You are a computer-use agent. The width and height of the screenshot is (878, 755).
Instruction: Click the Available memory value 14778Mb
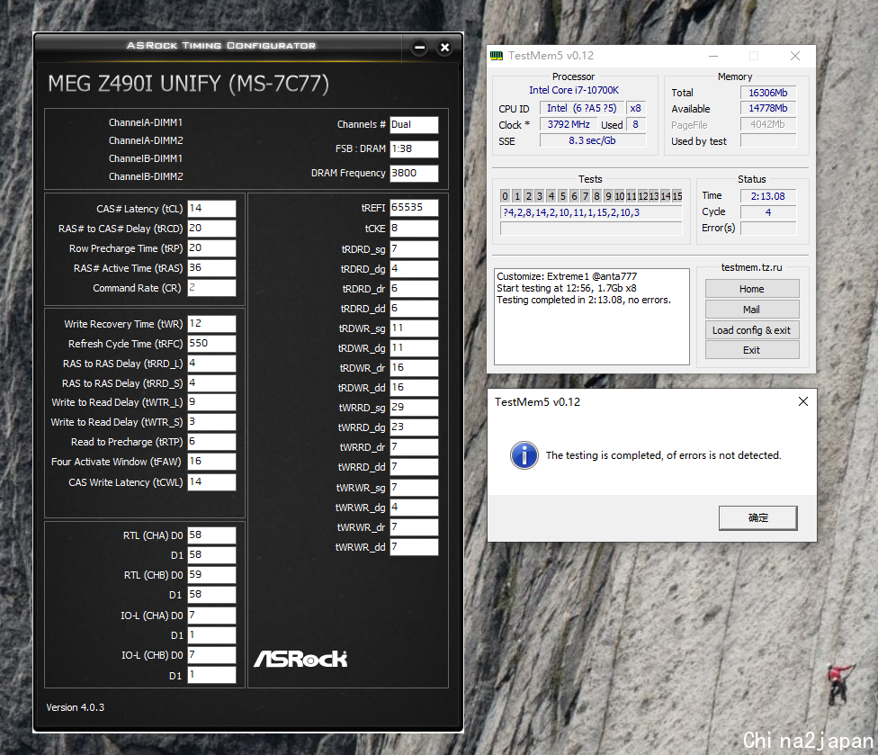pos(767,108)
